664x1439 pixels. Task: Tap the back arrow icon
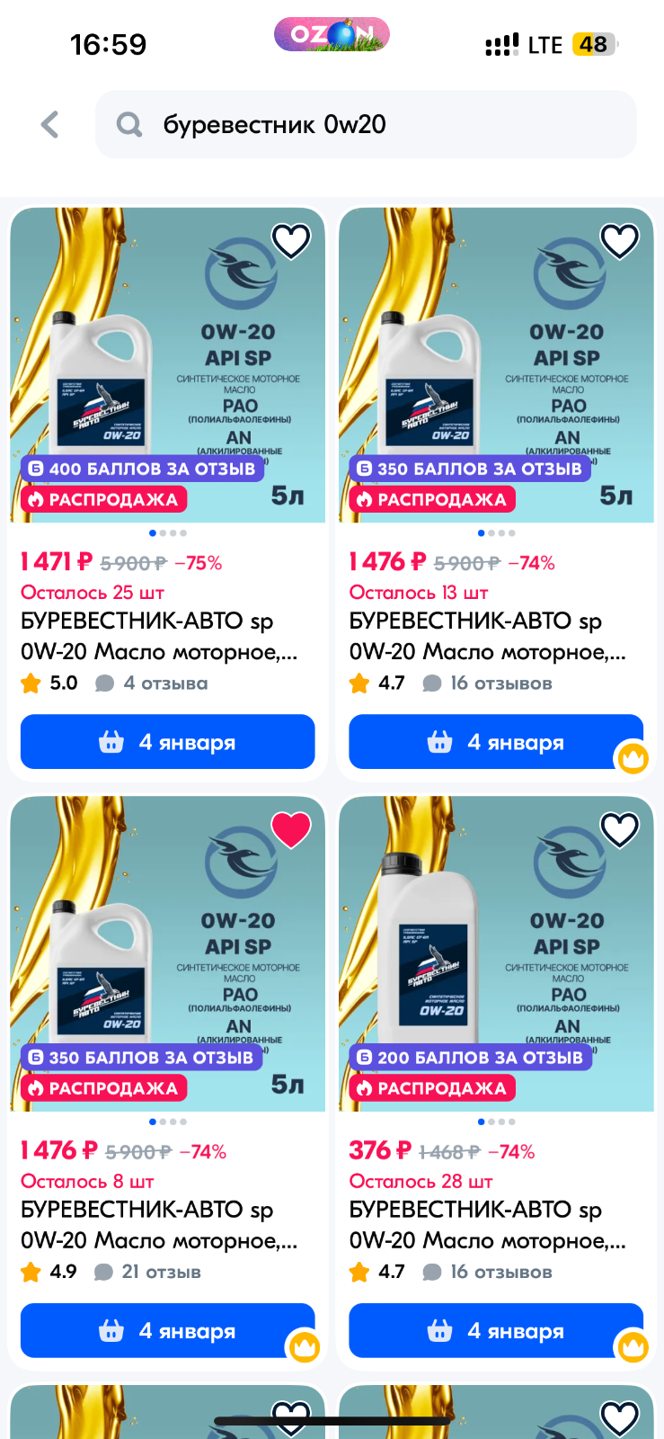(x=50, y=124)
